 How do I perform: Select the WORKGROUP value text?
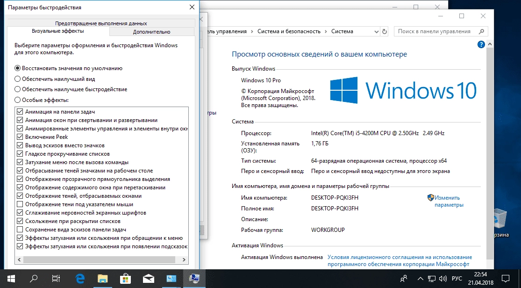click(x=328, y=230)
